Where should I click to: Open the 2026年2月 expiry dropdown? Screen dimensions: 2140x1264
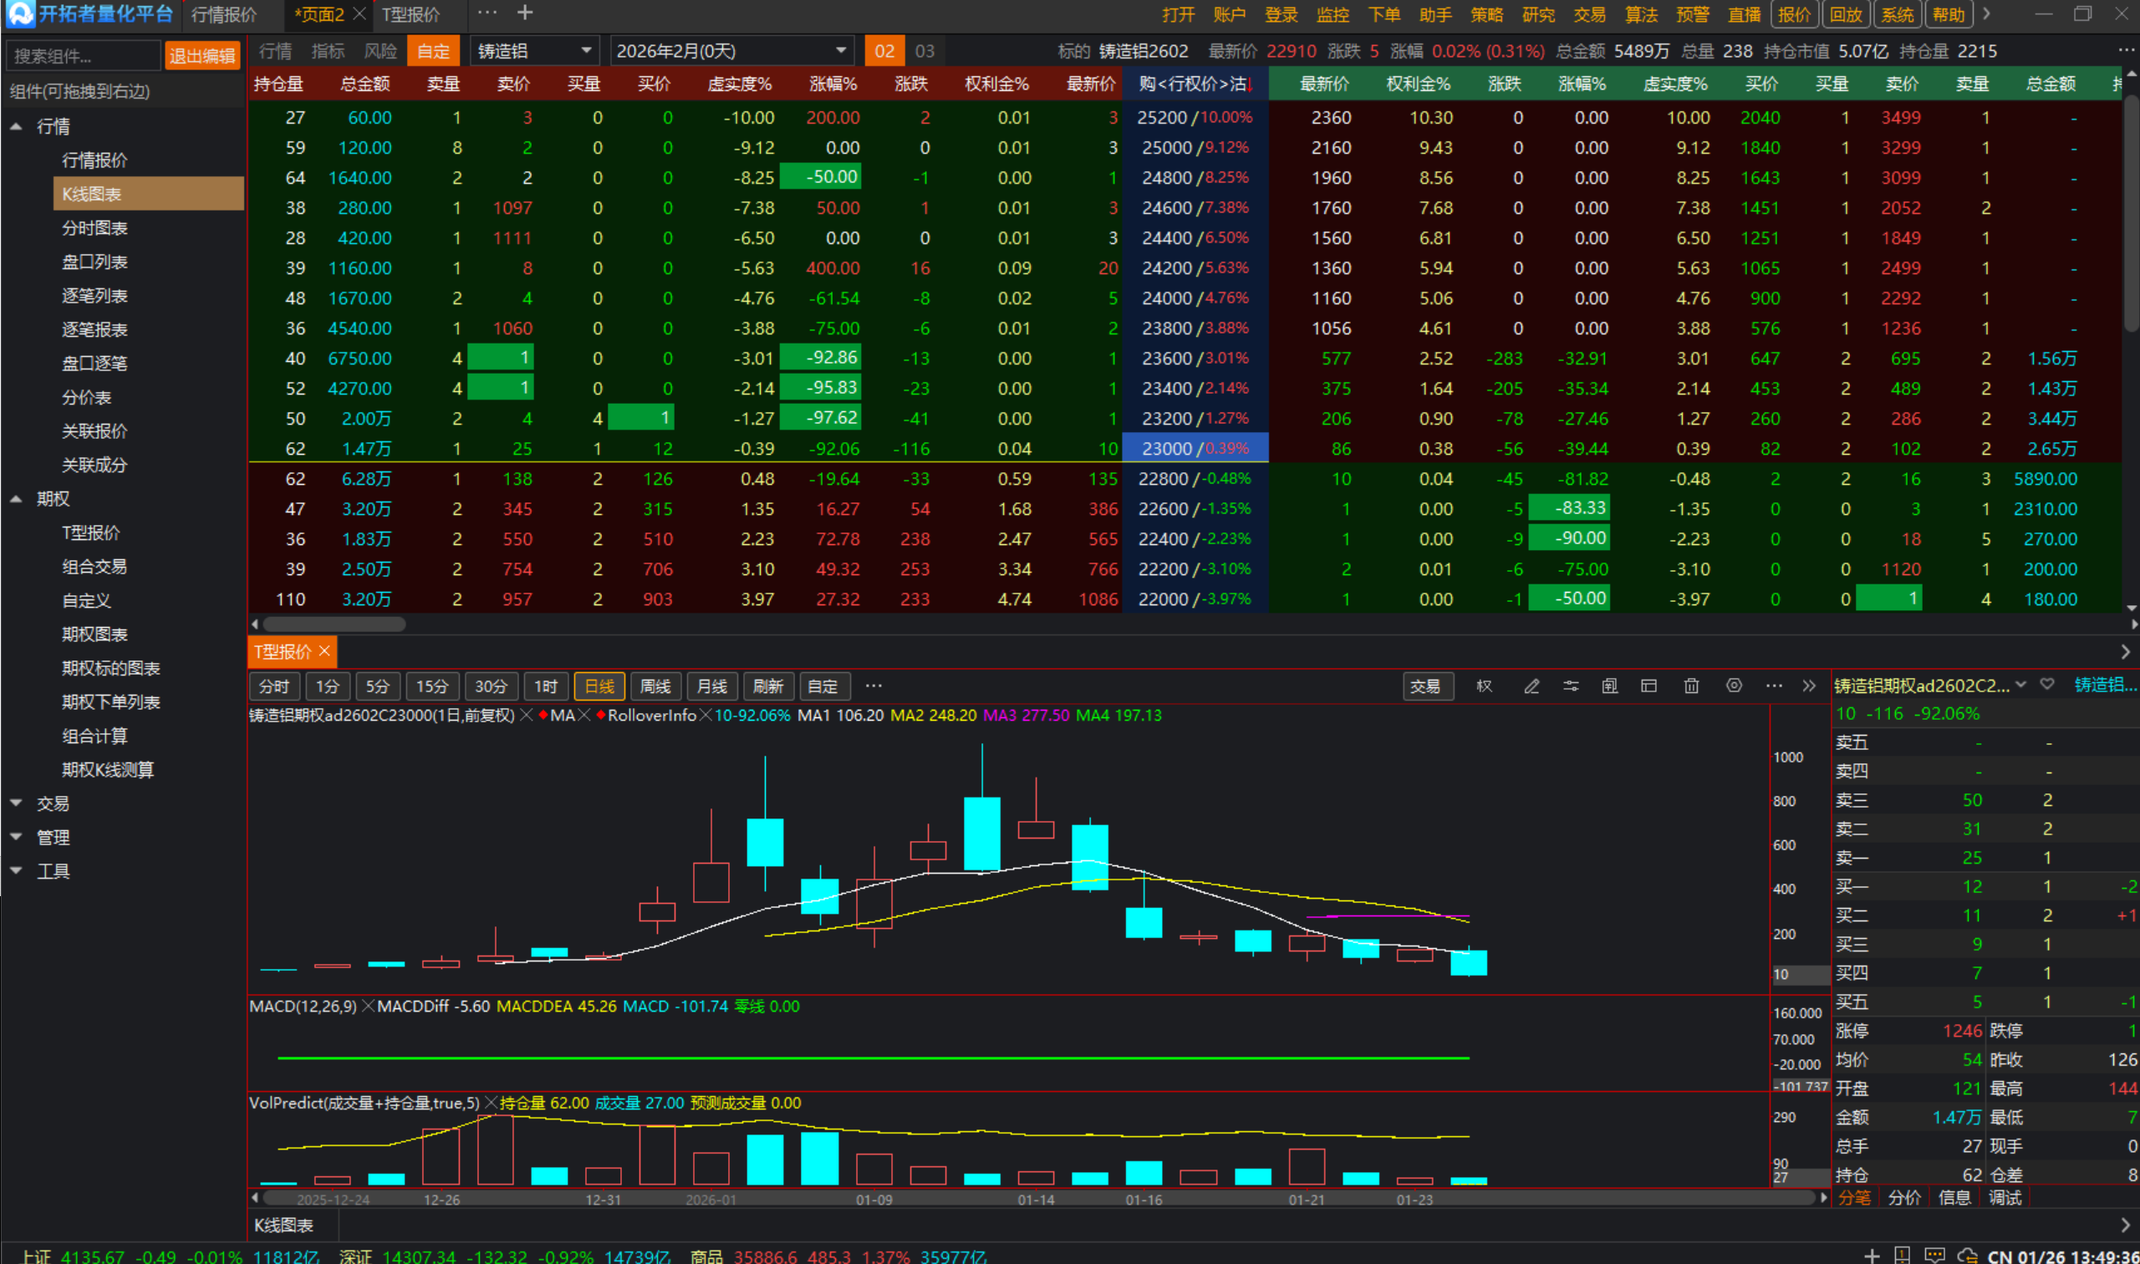(731, 51)
